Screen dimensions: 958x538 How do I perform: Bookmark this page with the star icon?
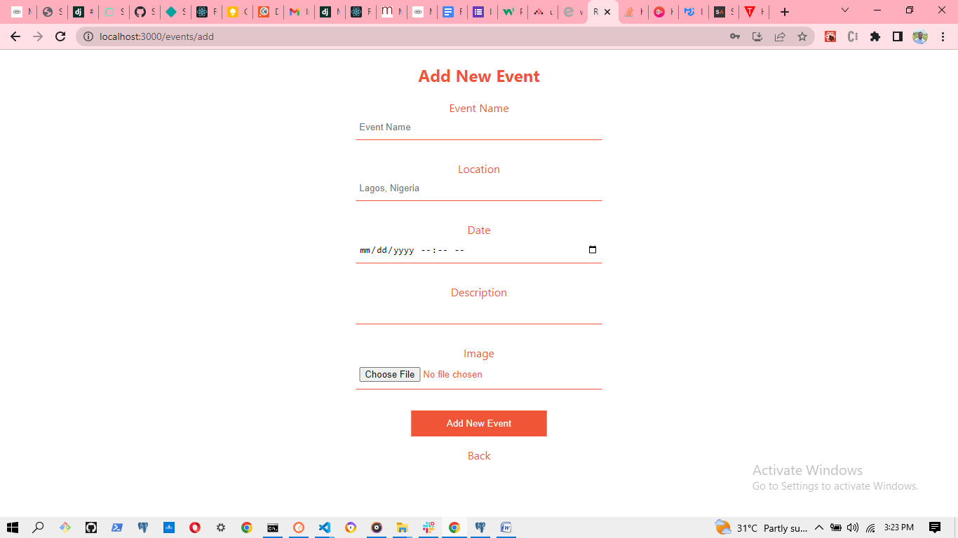(x=802, y=36)
